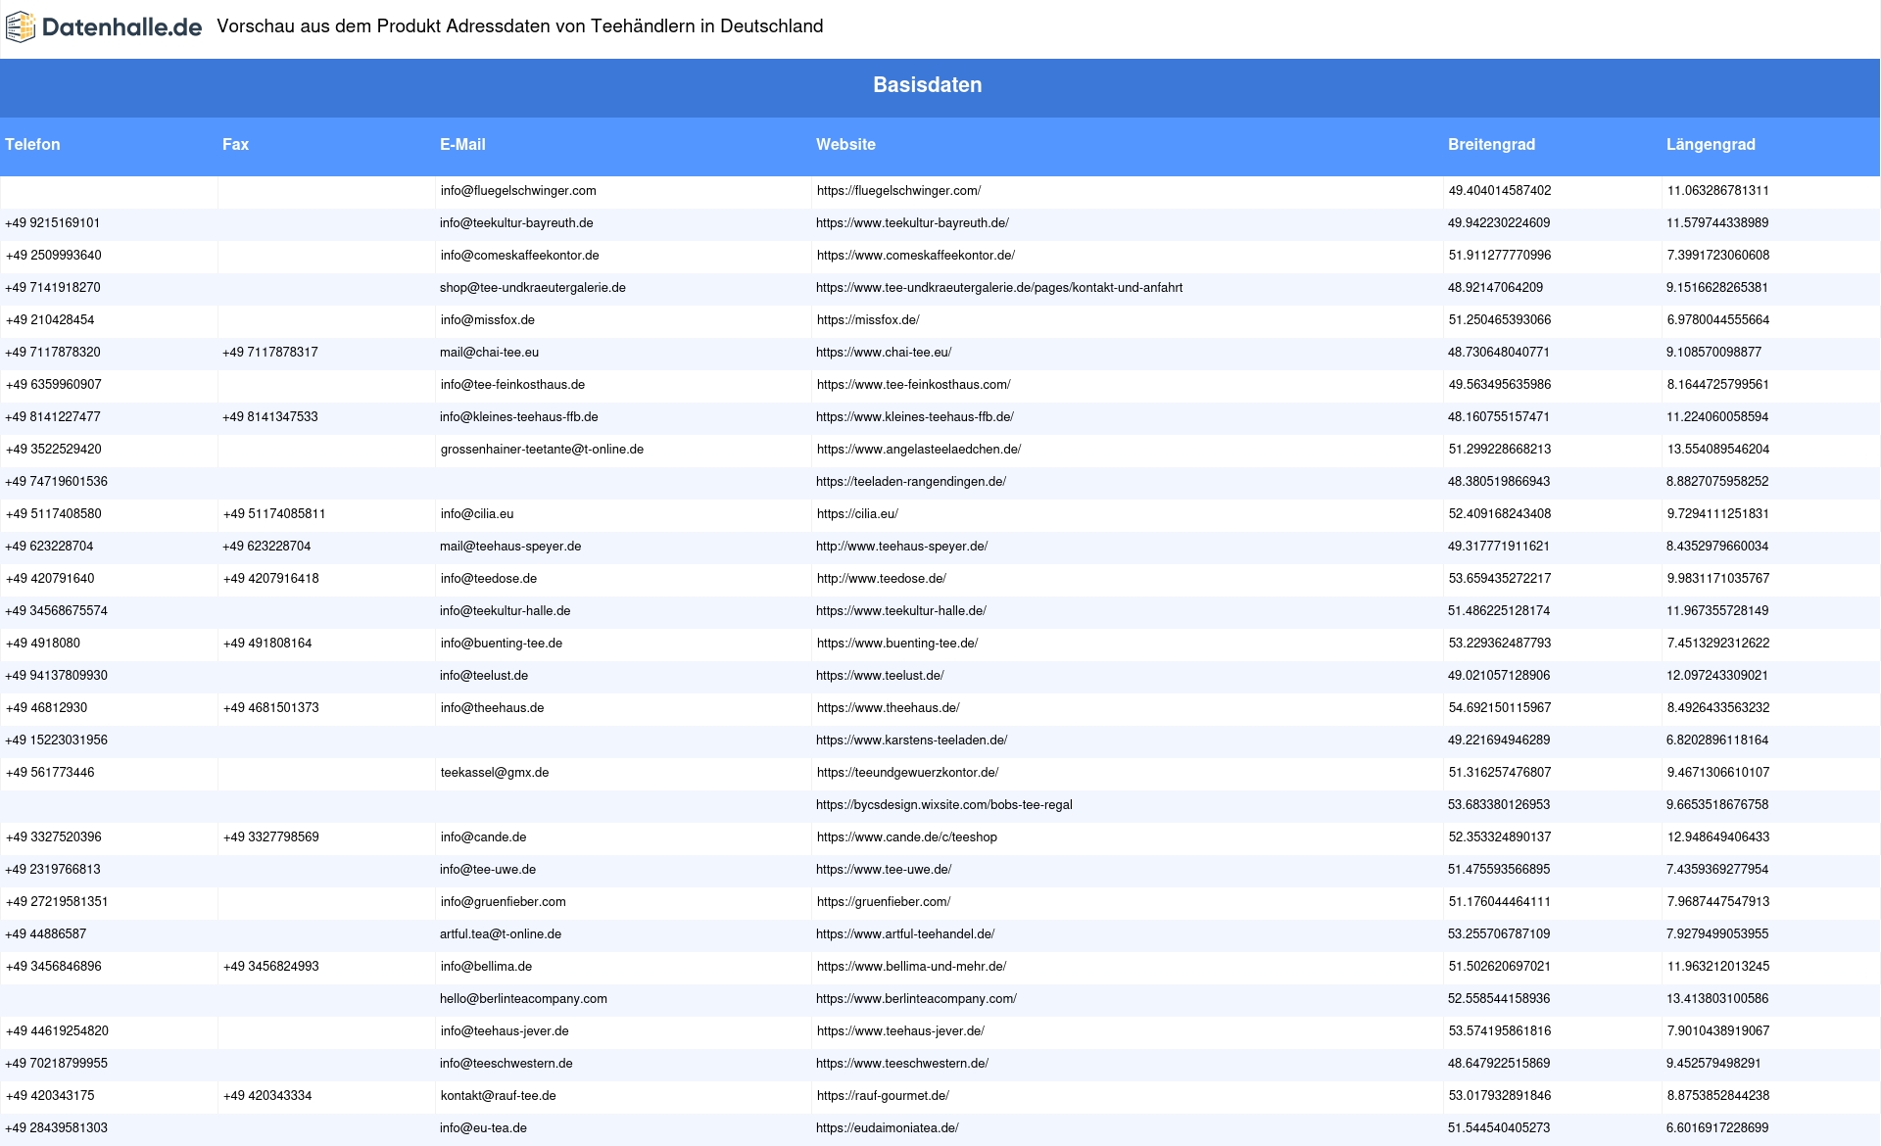The image size is (1881, 1146).
Task: Click longitude value 13.554089546204
Action: click(1718, 450)
